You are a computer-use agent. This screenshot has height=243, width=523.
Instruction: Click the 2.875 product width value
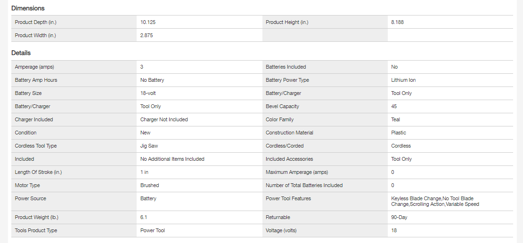coord(147,35)
